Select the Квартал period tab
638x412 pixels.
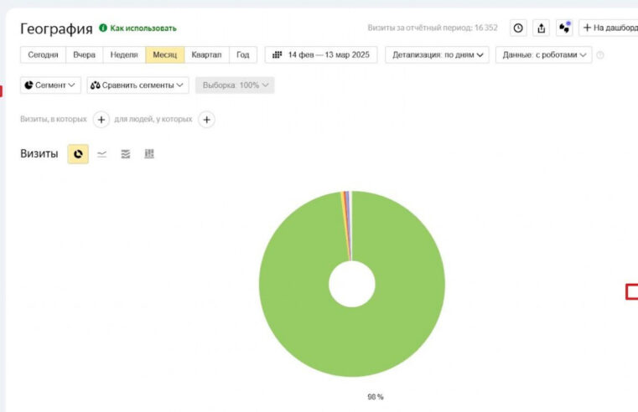pos(207,55)
